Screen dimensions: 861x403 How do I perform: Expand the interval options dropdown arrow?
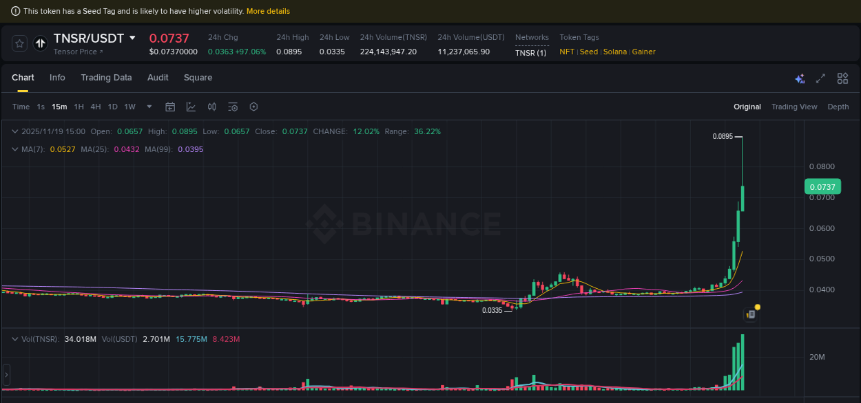pos(149,107)
